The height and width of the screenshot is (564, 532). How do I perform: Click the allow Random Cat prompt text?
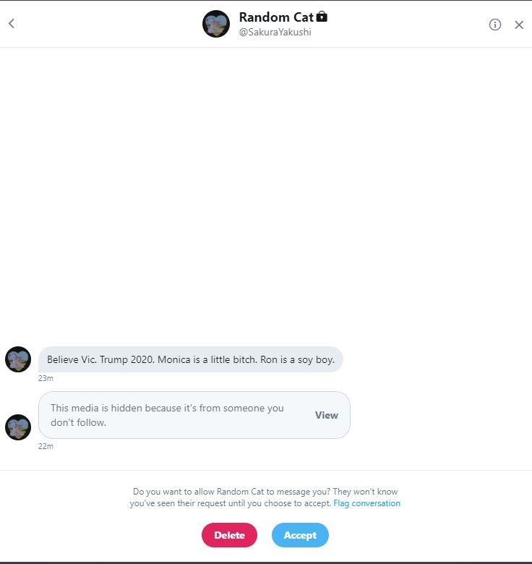point(265,497)
